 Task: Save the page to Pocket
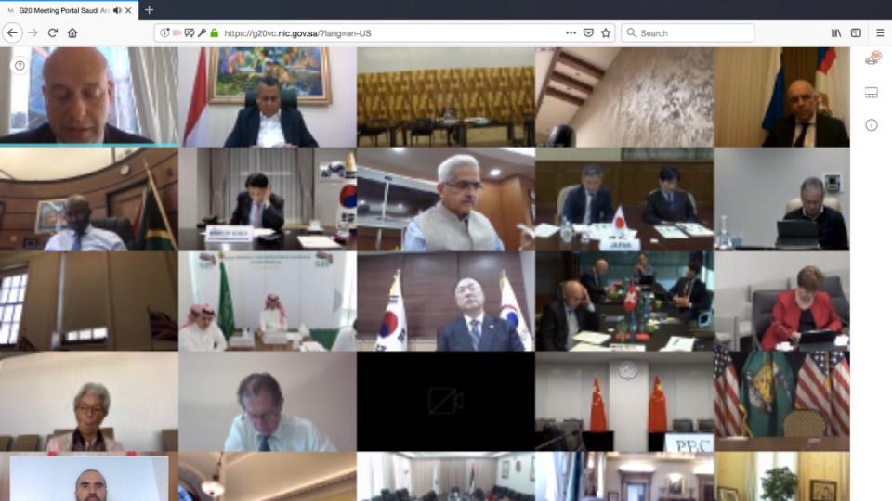click(x=588, y=33)
